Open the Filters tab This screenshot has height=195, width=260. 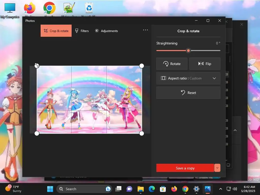coord(82,31)
